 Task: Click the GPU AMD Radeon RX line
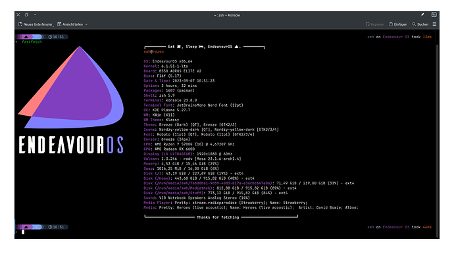point(169,149)
